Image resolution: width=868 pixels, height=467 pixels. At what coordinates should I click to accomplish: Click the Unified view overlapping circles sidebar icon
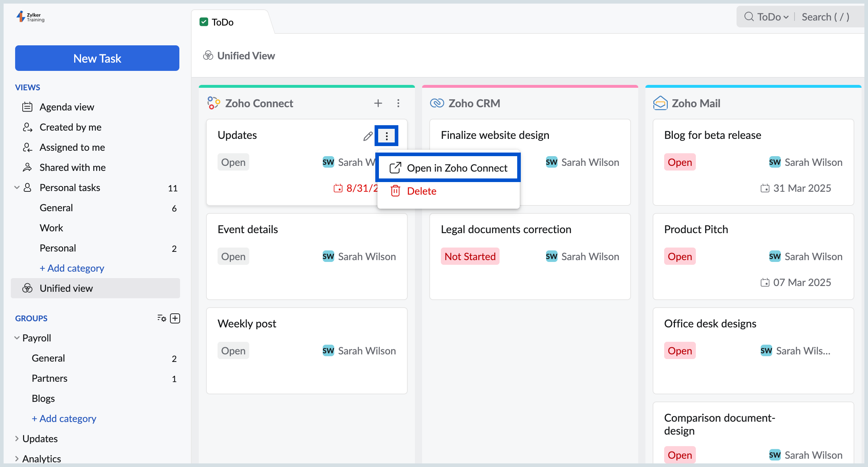[27, 288]
